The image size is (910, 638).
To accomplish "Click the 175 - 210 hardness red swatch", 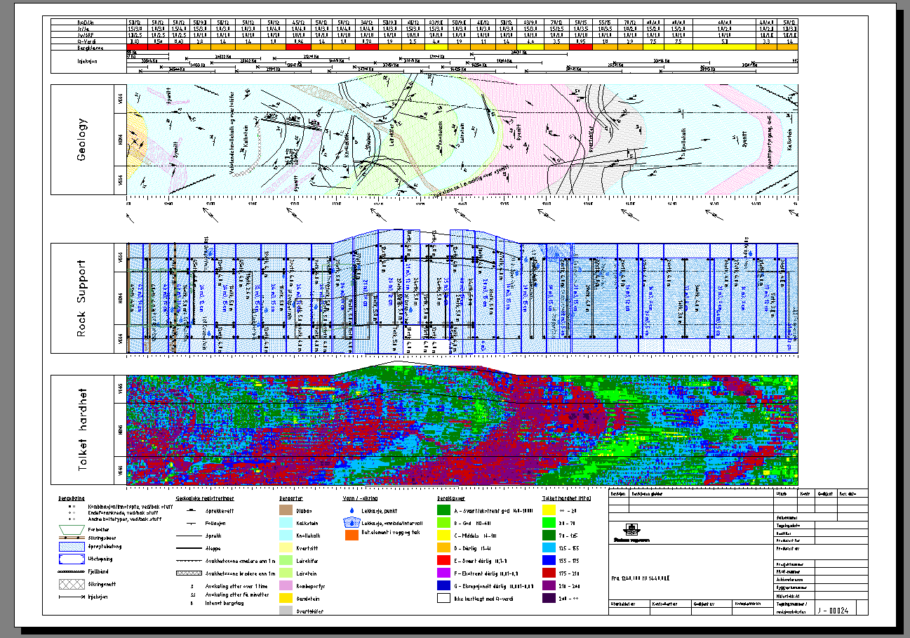I will tap(549, 573).
